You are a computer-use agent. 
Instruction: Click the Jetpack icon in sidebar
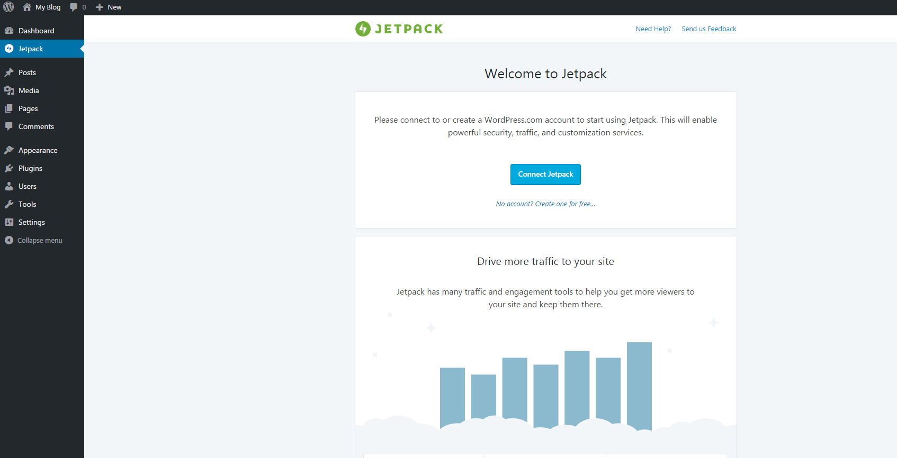[9, 49]
